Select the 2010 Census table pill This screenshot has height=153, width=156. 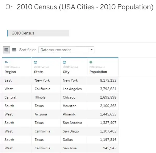click(38, 33)
